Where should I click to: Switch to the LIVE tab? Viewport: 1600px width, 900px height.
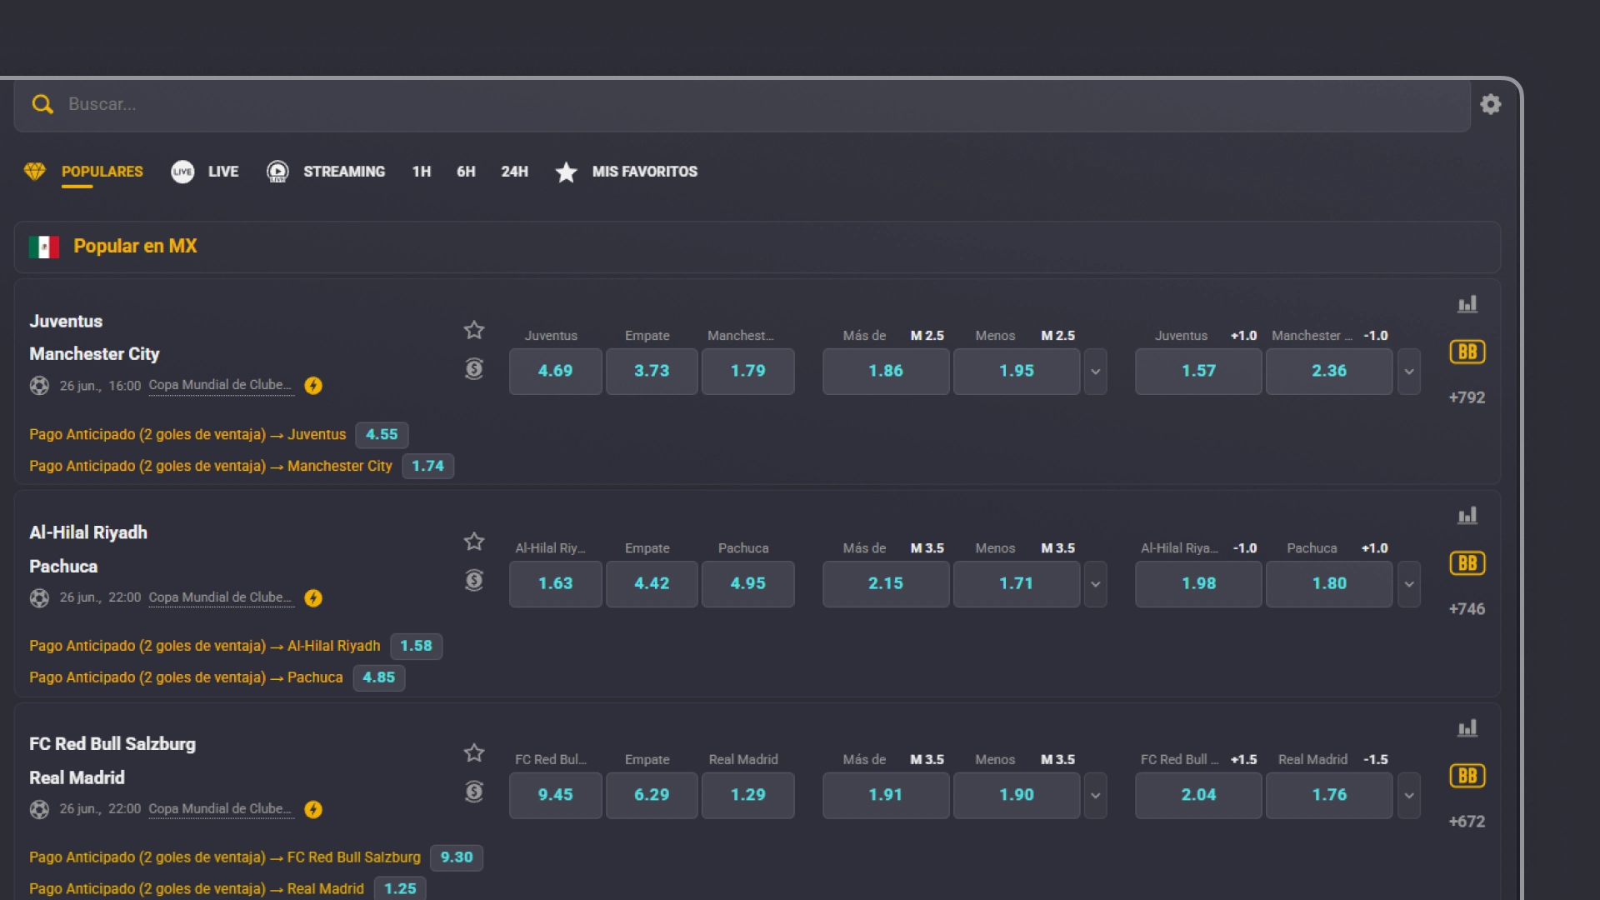[x=223, y=172]
